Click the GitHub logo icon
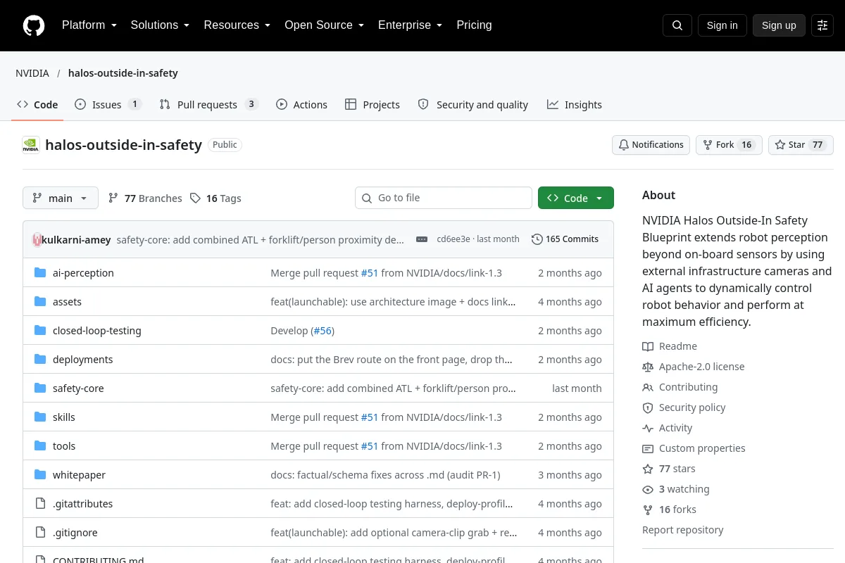845x563 pixels. click(34, 25)
